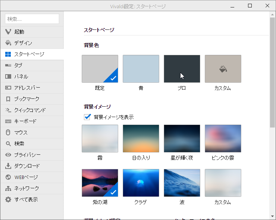Image resolution: width=276 pixels, height=220 pixels.
Task: Click the vertical scrollbar thumb
Action: coord(272,72)
